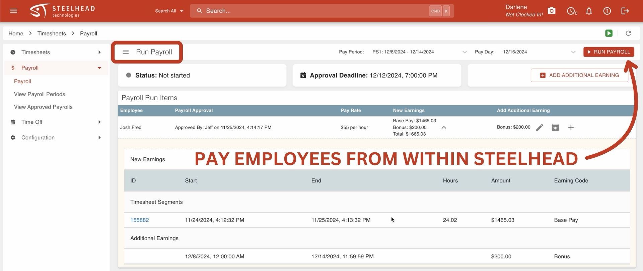This screenshot has width=643, height=271.
Task: Click the Timesheet Segments row label
Action: [156, 202]
